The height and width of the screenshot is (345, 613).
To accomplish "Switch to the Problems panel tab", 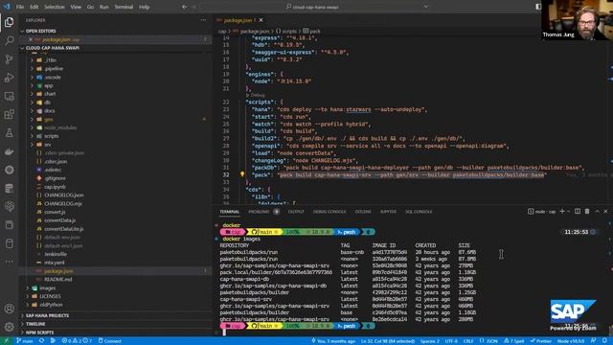I will [259, 212].
